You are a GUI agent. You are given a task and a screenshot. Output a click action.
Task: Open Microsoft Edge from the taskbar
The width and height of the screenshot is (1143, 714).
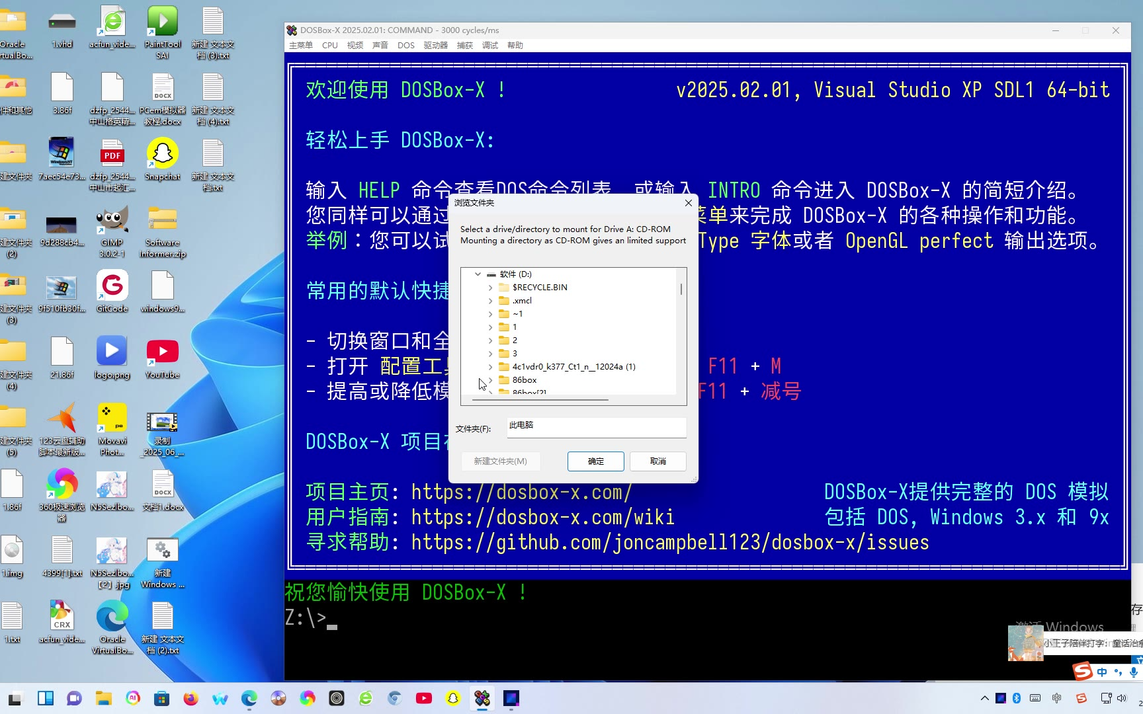(x=249, y=698)
